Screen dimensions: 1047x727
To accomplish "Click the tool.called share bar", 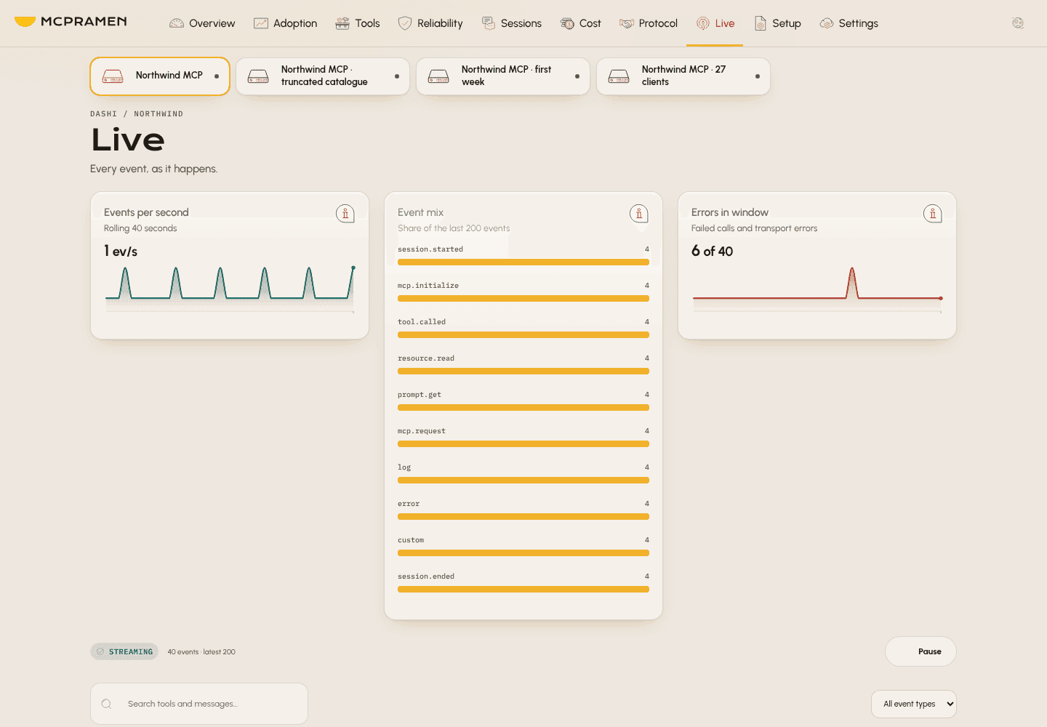I will pos(523,335).
